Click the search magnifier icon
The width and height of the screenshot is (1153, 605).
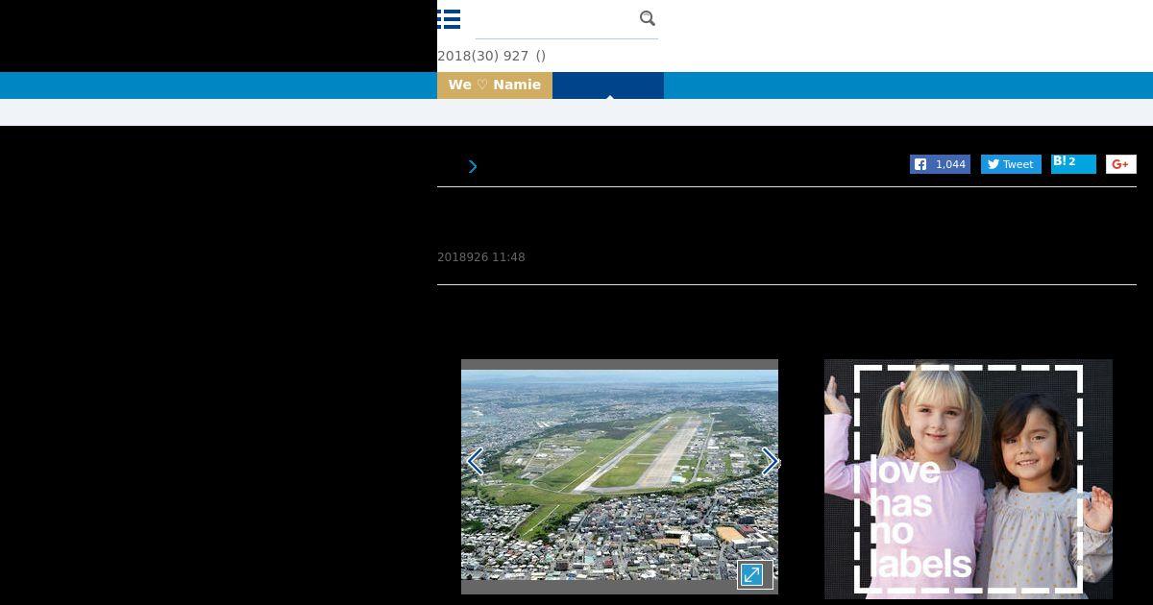coord(648,18)
